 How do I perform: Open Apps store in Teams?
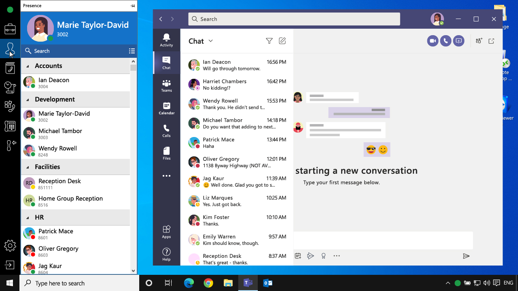click(166, 232)
